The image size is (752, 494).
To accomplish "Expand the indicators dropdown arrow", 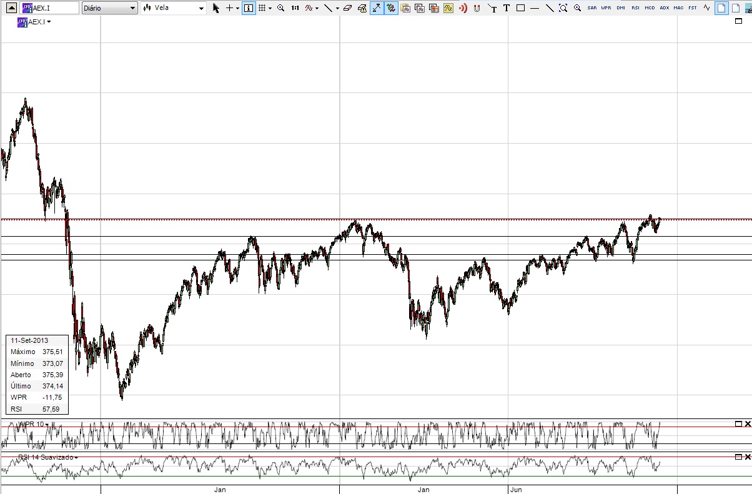I will point(317,8).
